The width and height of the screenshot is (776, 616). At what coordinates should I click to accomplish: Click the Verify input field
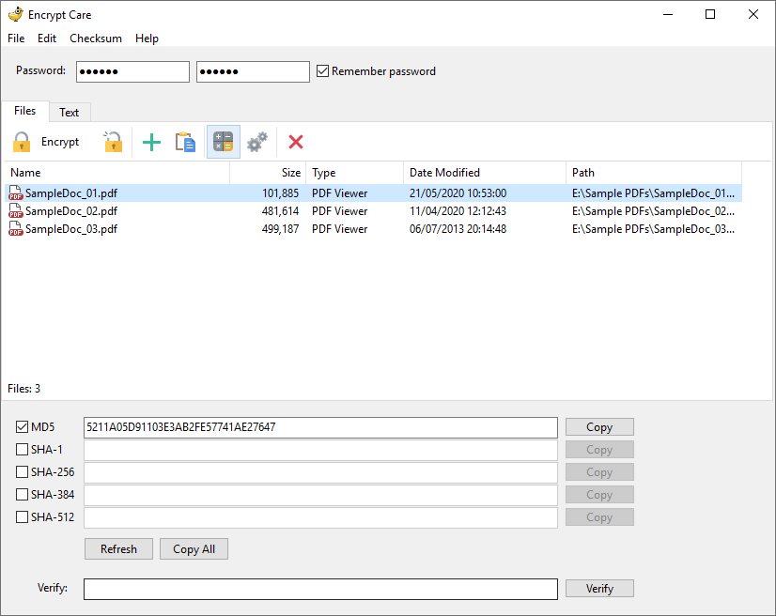click(319, 589)
